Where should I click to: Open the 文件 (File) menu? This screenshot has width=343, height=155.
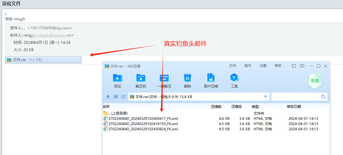click(233, 66)
